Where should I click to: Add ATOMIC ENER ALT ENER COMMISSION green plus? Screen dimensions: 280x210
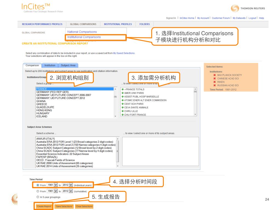click(123, 100)
